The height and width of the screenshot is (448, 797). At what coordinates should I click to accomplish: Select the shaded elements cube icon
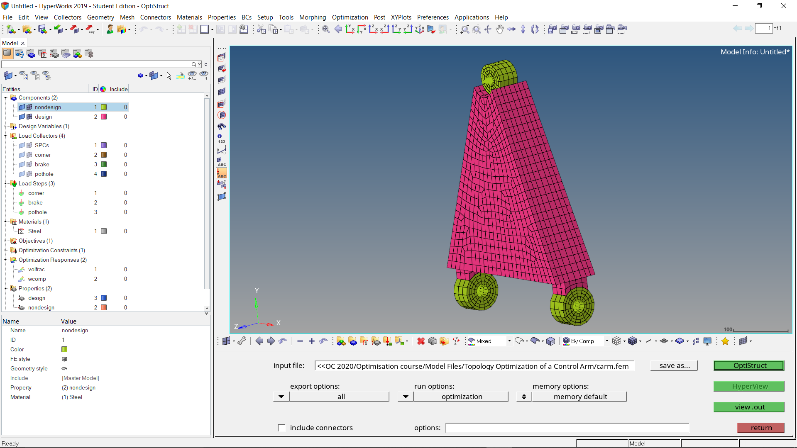pos(551,341)
